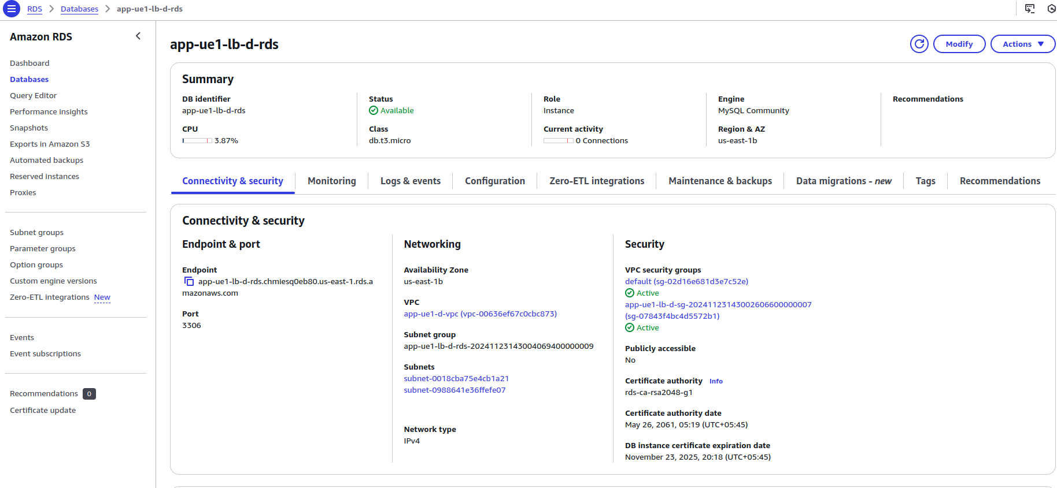The image size is (1057, 488).
Task: Go to Maintenance & backups tab
Action: (x=720, y=181)
